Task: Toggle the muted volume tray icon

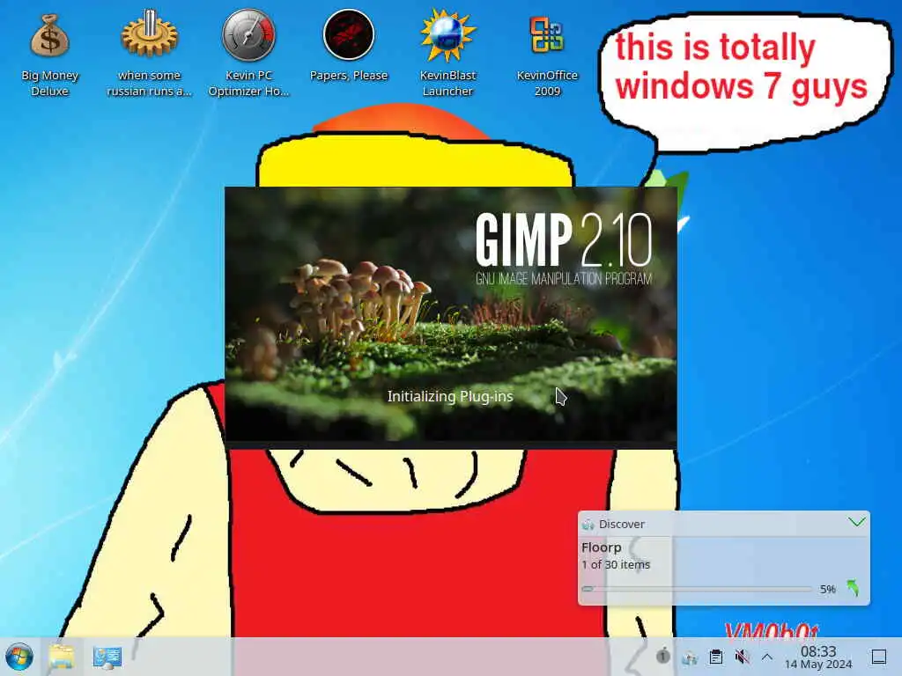Action: pos(742,657)
